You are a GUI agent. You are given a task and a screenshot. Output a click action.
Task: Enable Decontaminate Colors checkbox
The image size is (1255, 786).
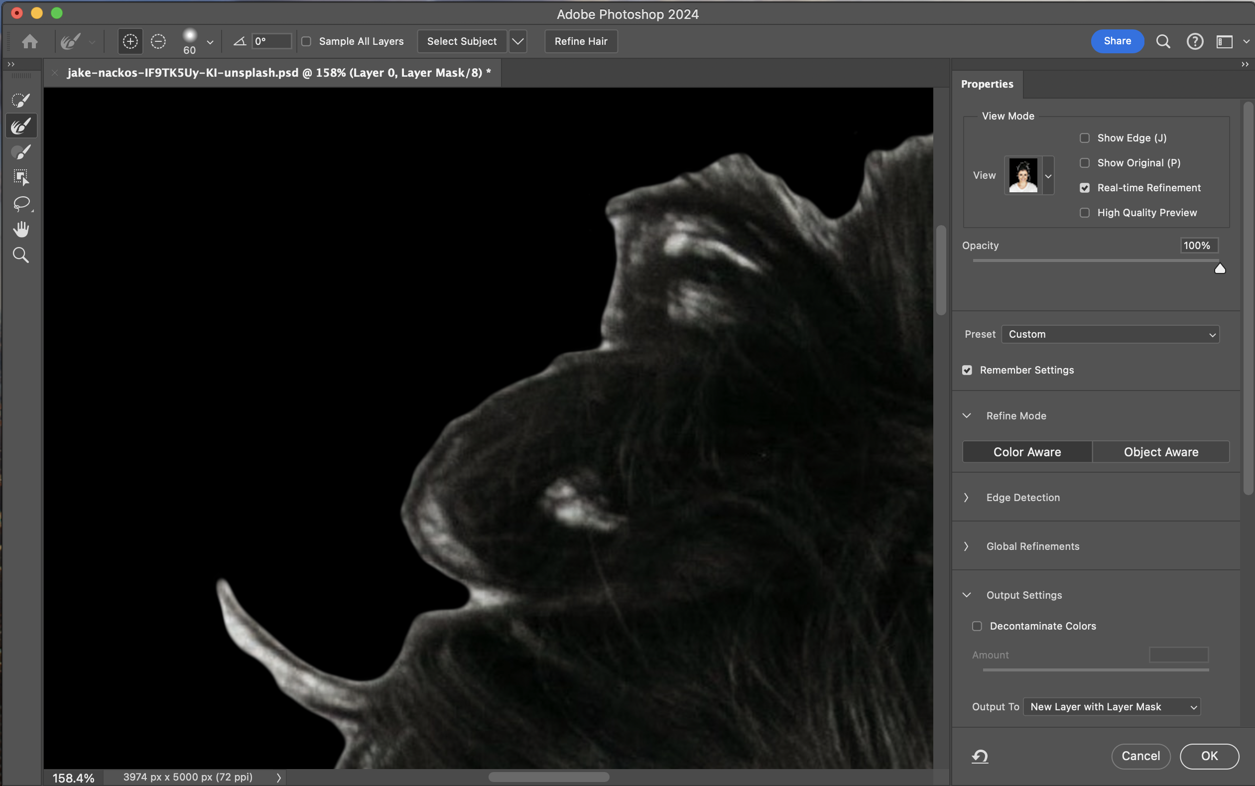pyautogui.click(x=977, y=626)
